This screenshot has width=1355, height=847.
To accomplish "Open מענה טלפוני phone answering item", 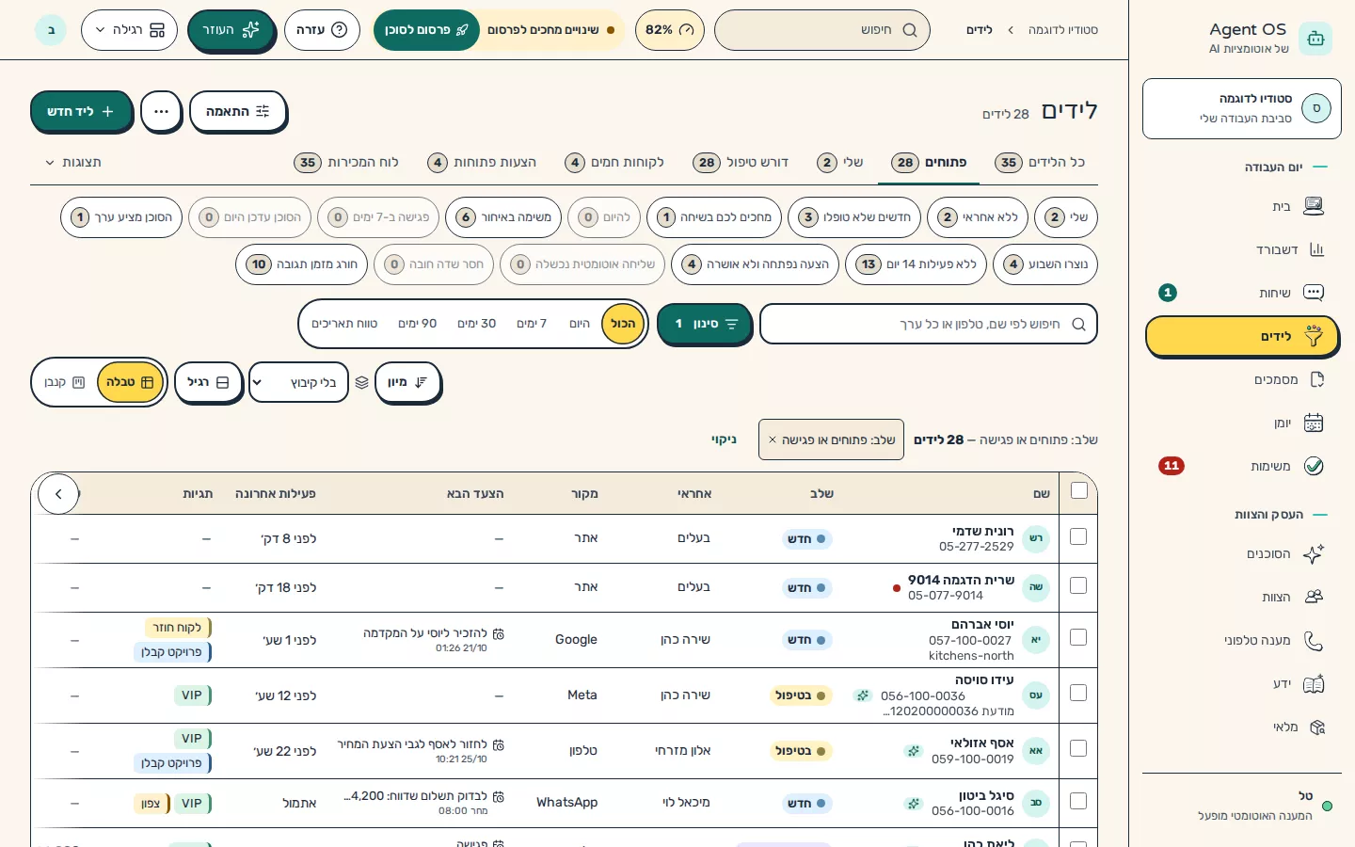I will (x=1242, y=640).
